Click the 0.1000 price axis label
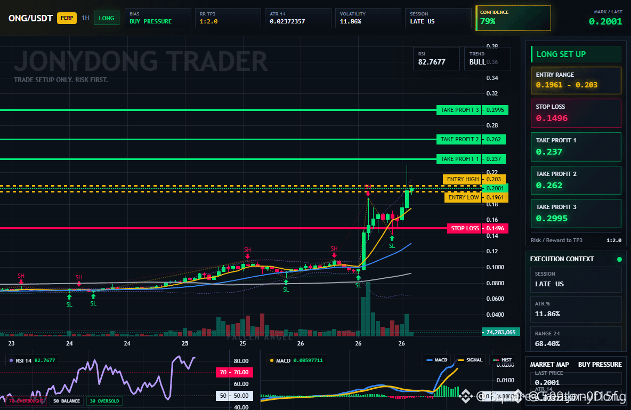 coord(495,267)
